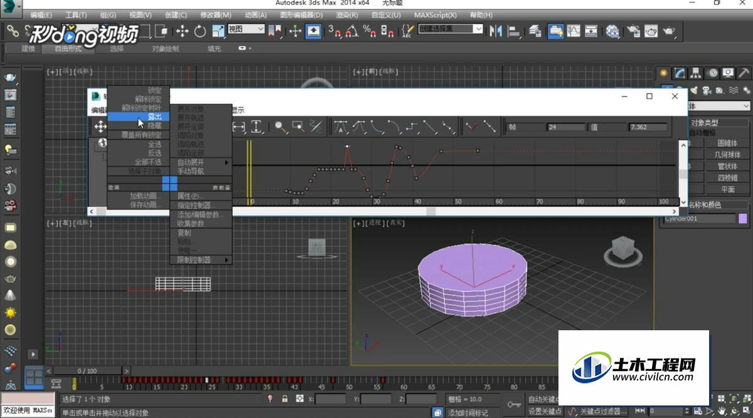Toggle the selection lock icon in status bar
The width and height of the screenshot is (753, 418).
pyautogui.click(x=285, y=399)
